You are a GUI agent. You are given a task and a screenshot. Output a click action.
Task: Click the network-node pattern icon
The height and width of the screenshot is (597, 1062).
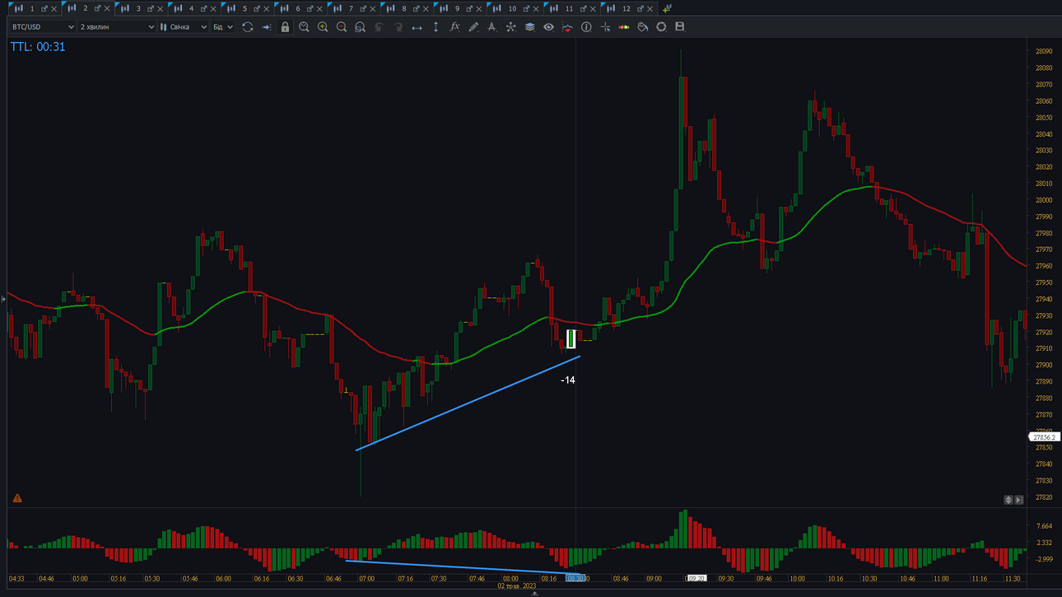(x=510, y=27)
